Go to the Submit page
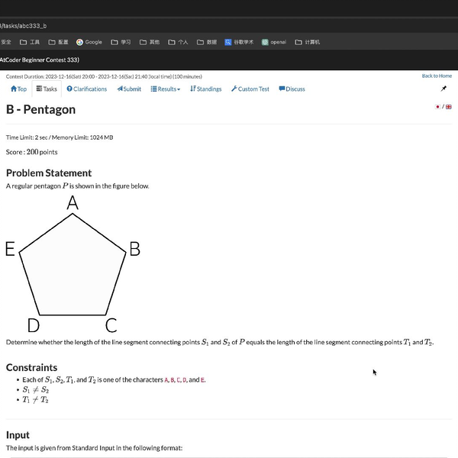 pos(129,89)
